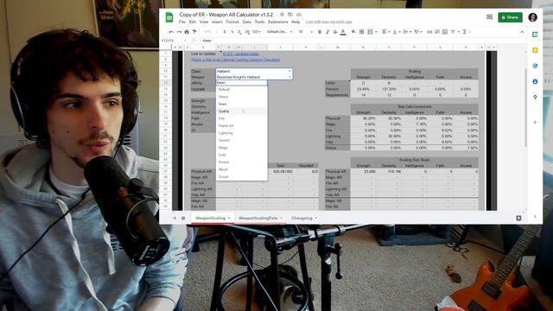
Task: Open the comment history icon
Action: (489, 17)
